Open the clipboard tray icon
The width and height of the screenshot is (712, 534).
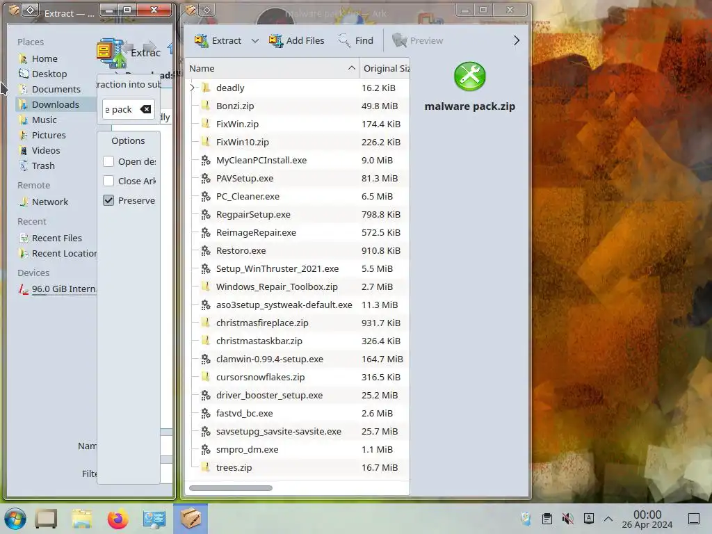click(x=547, y=519)
